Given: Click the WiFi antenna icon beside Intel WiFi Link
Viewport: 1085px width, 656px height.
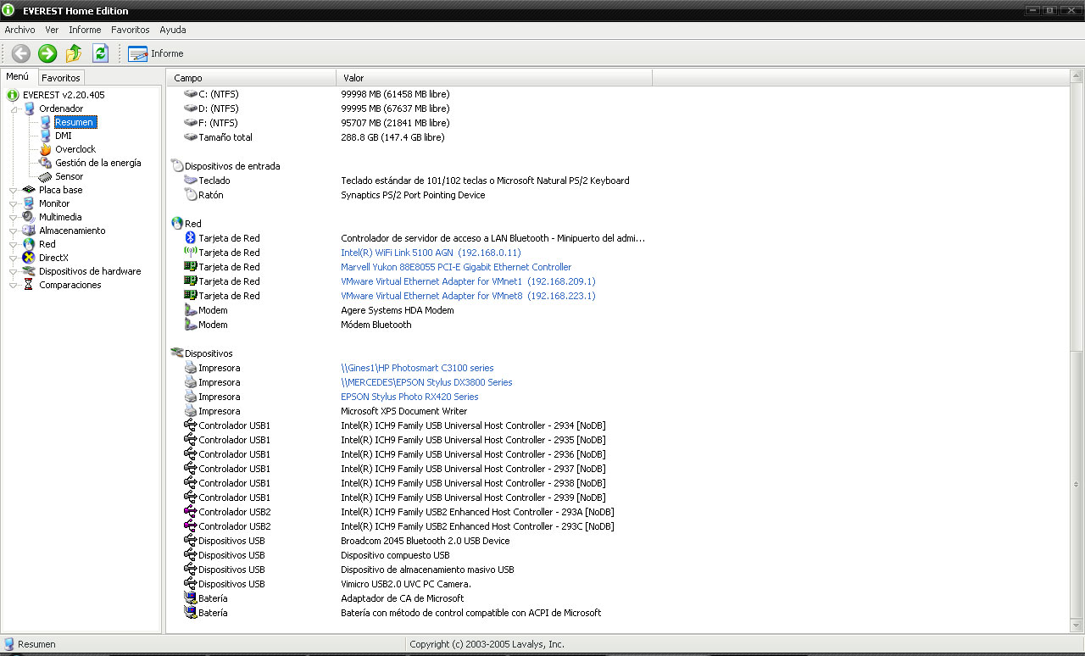Looking at the screenshot, I should 191,253.
